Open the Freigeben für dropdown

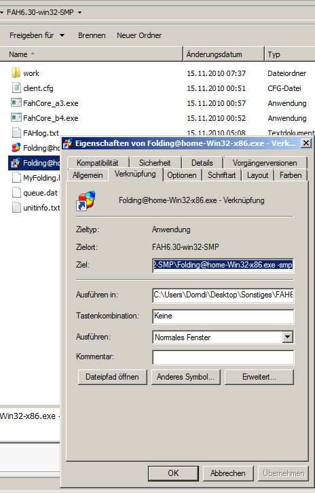coord(37,35)
